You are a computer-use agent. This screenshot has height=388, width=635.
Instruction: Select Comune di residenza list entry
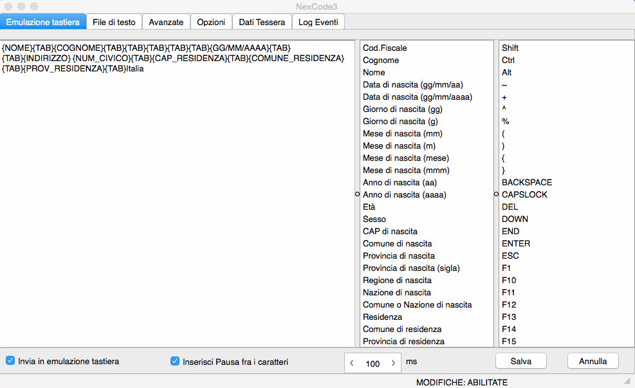(x=402, y=329)
